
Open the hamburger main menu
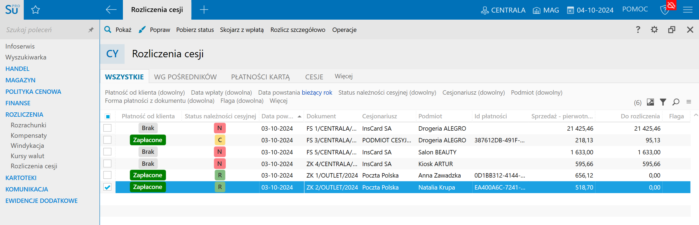(x=688, y=10)
